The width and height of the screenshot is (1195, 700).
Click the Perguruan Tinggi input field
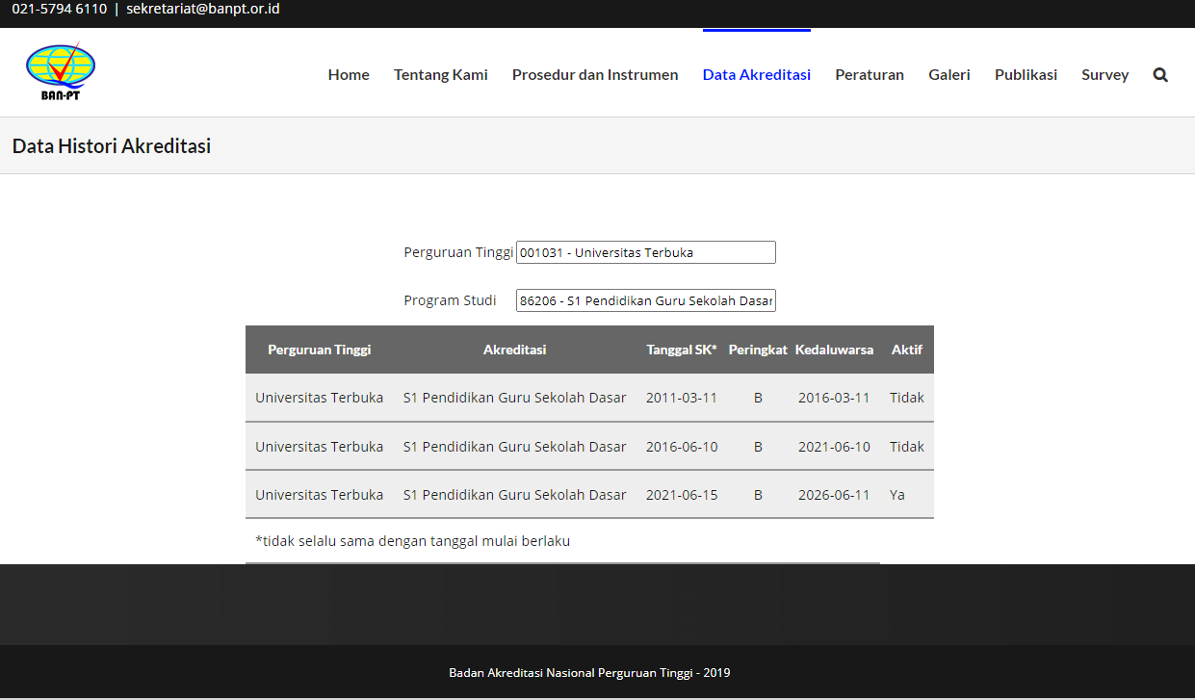click(646, 252)
